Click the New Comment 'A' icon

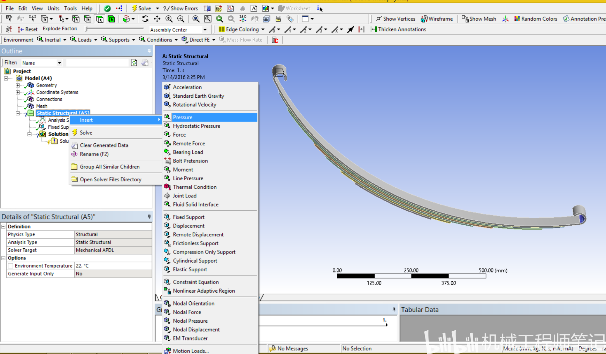[x=254, y=8]
